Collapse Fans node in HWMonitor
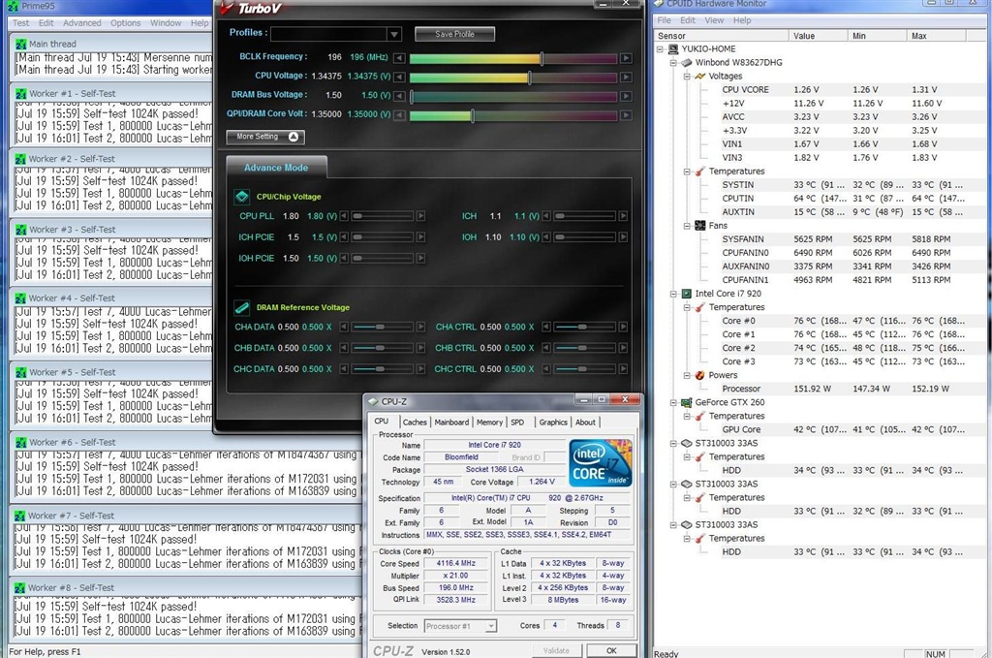 (x=687, y=226)
